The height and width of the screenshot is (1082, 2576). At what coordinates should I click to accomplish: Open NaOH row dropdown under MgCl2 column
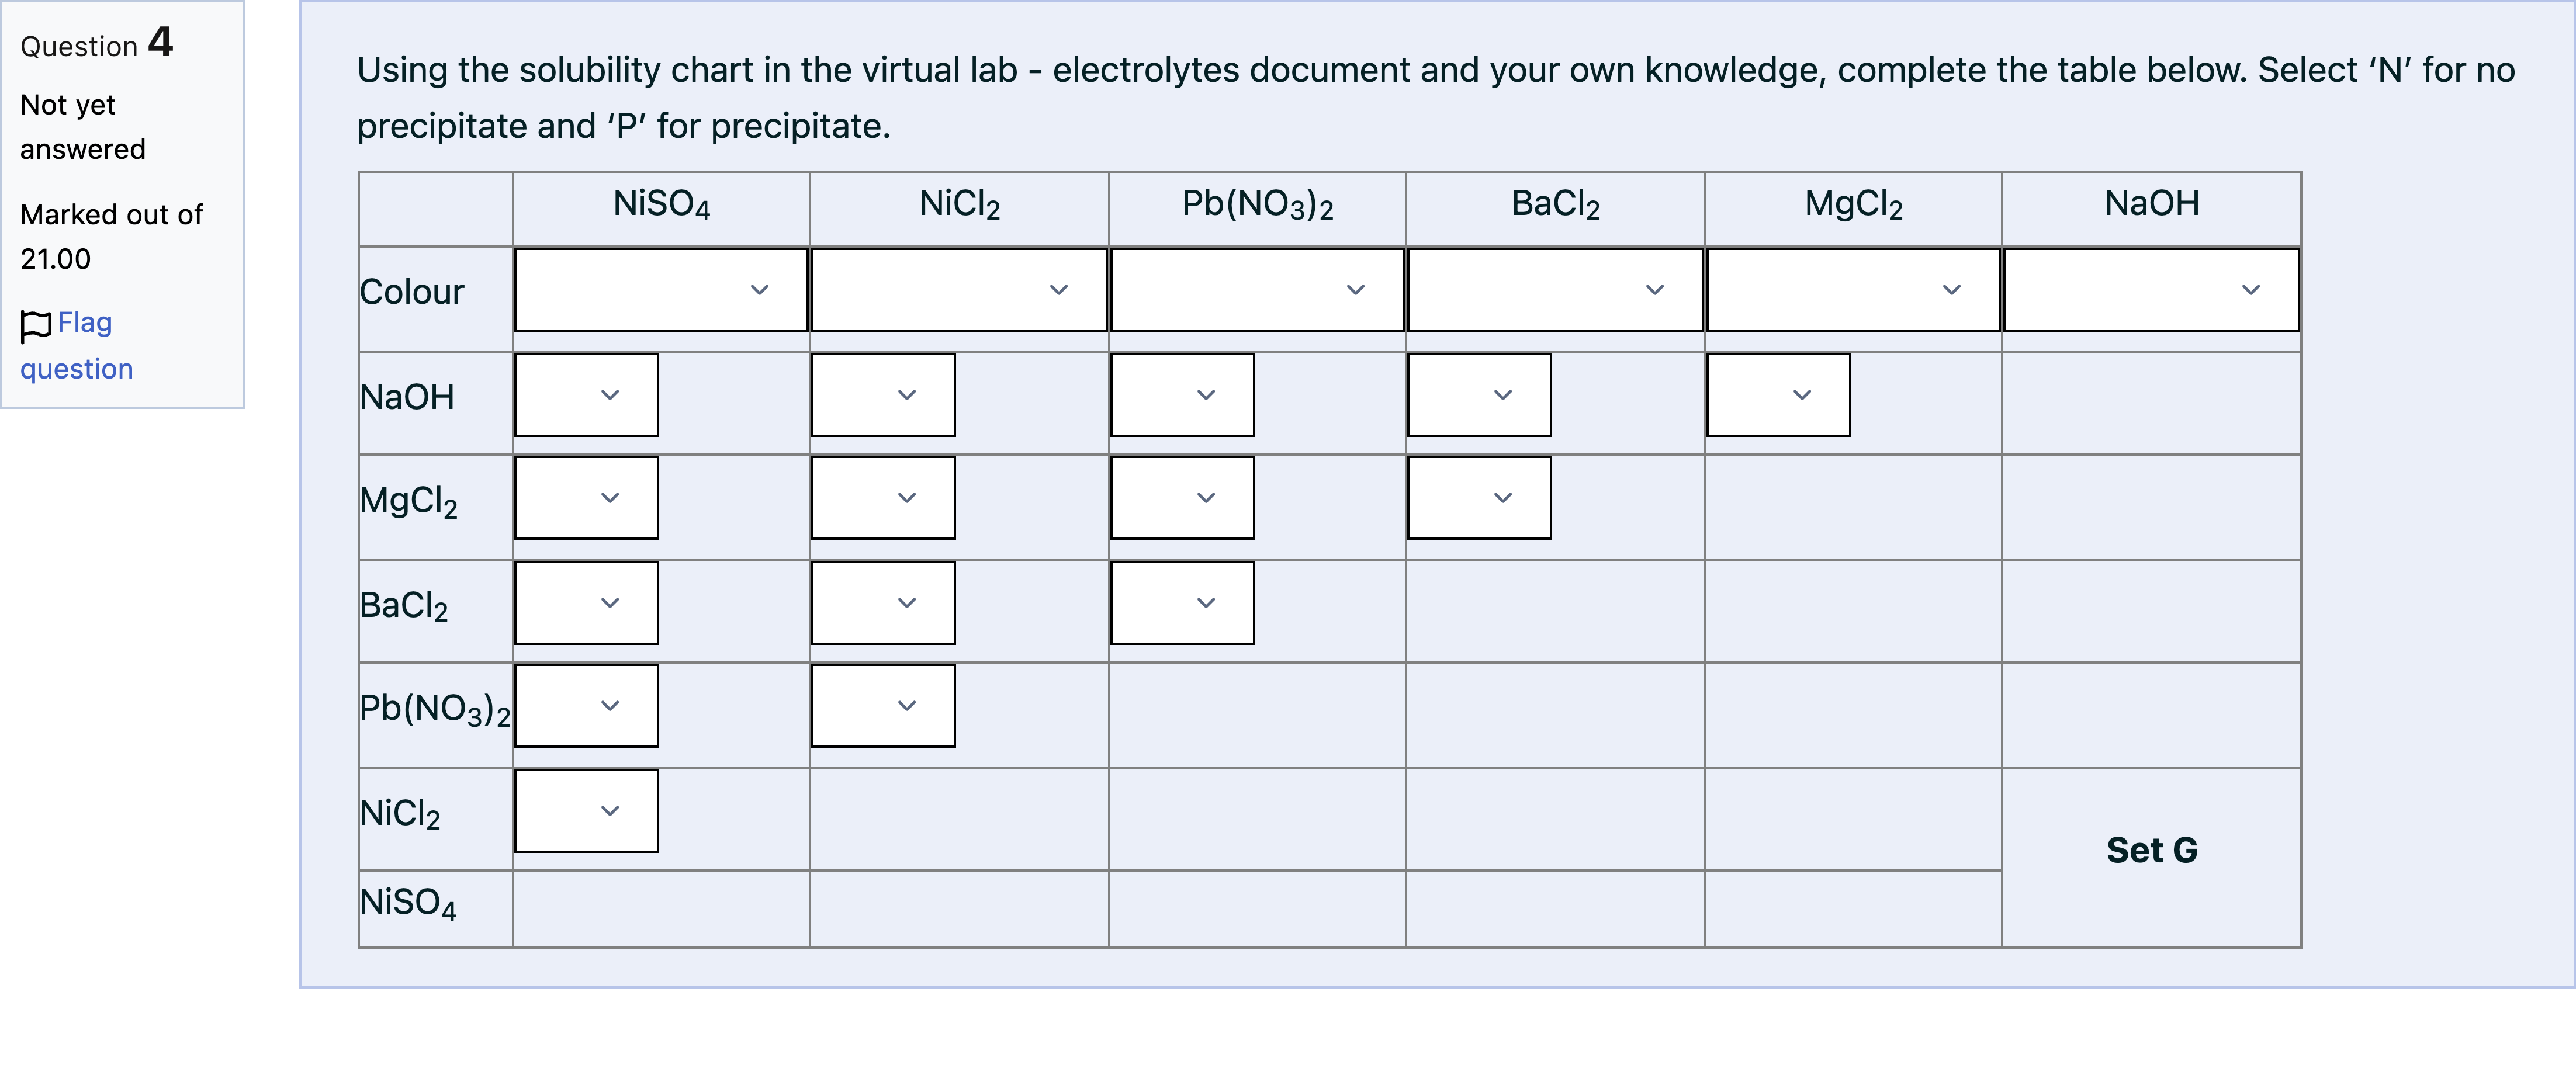click(x=1778, y=395)
